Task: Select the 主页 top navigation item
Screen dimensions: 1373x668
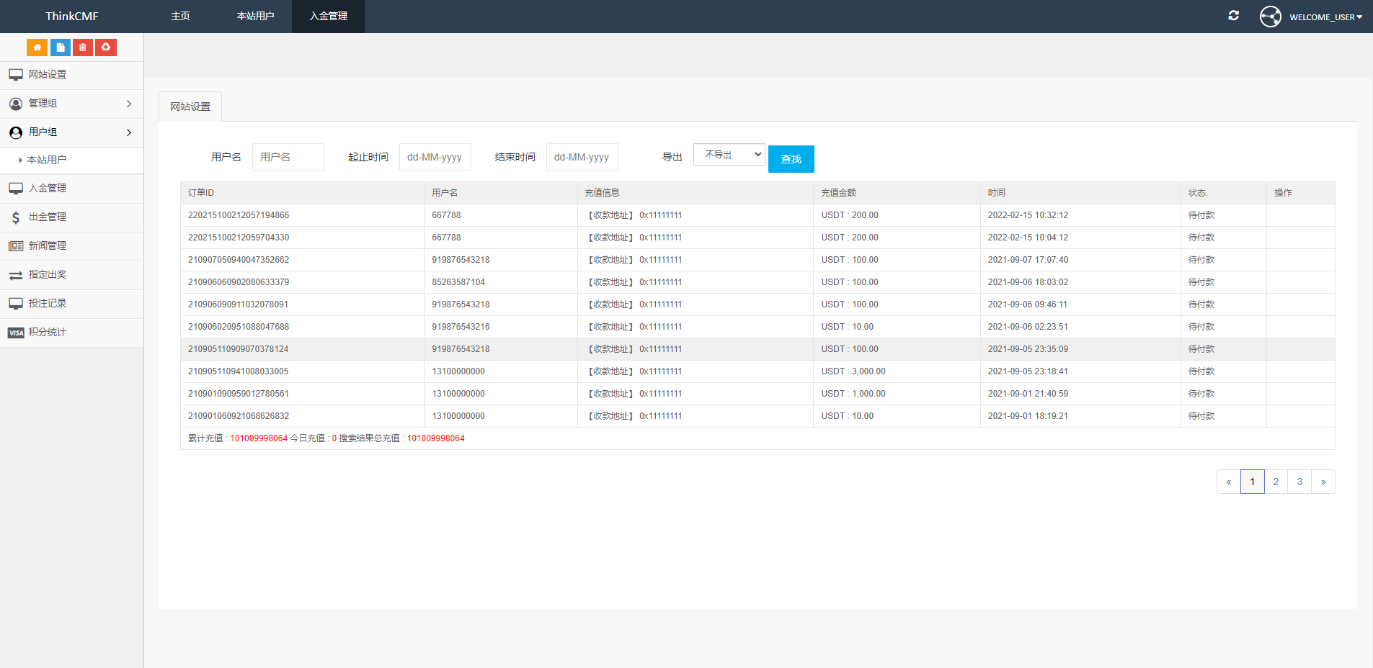Action: pyautogui.click(x=180, y=17)
